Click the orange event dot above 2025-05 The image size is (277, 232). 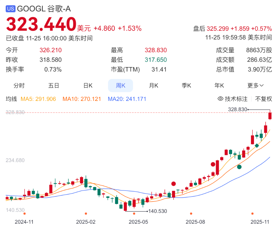[x=134, y=214]
